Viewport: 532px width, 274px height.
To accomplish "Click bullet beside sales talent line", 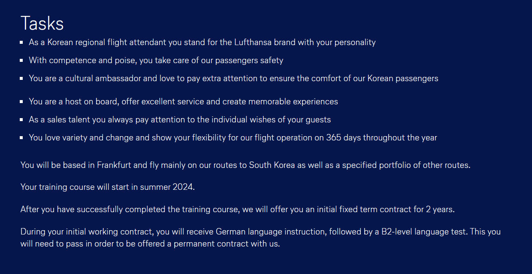I will click(x=21, y=120).
